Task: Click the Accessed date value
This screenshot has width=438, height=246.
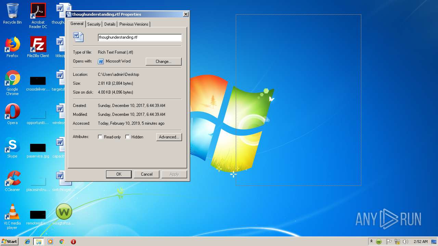Action: click(x=131, y=123)
